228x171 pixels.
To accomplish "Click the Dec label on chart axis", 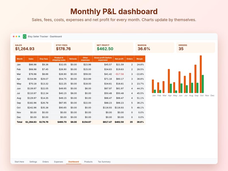I will click(x=212, y=96).
